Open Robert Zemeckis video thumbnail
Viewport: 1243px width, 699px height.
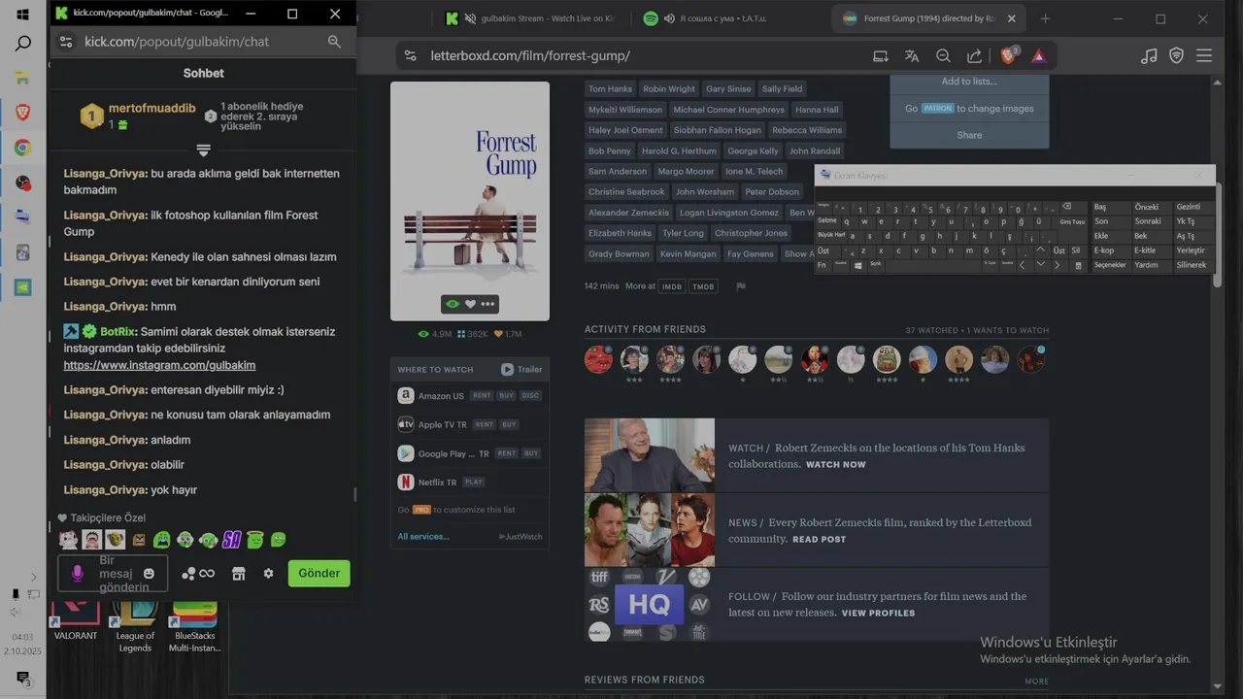click(x=650, y=454)
